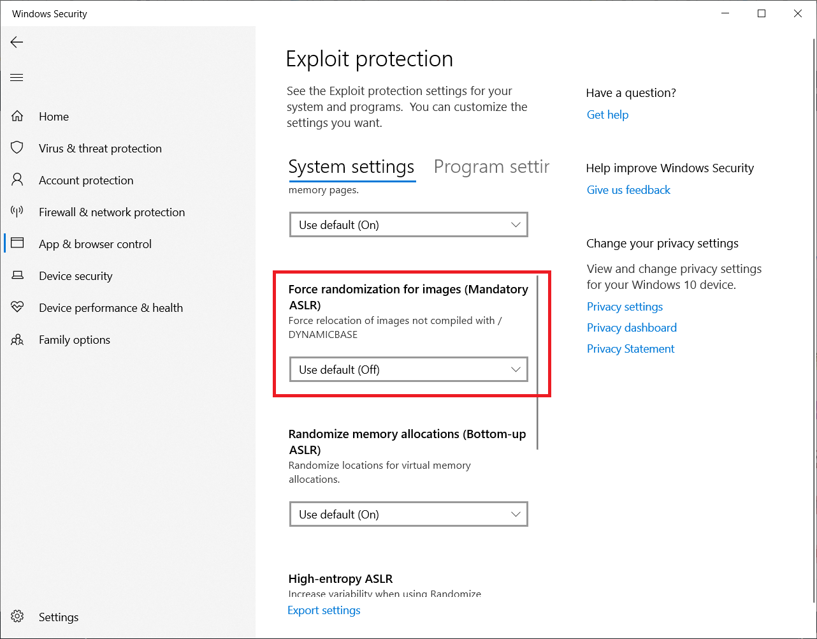The height and width of the screenshot is (639, 817).
Task: Click the back arrow icon
Action: [x=17, y=42]
